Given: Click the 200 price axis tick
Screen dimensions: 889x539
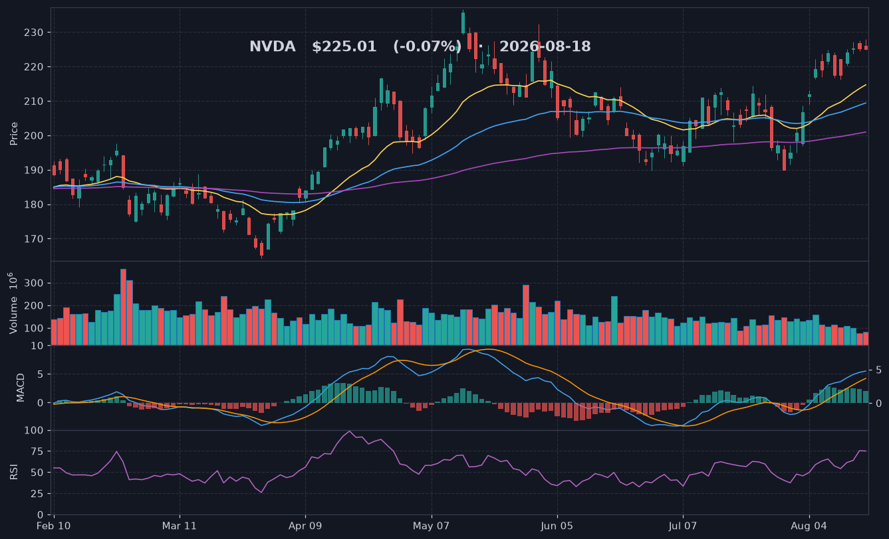Looking at the screenshot, I should (x=34, y=136).
